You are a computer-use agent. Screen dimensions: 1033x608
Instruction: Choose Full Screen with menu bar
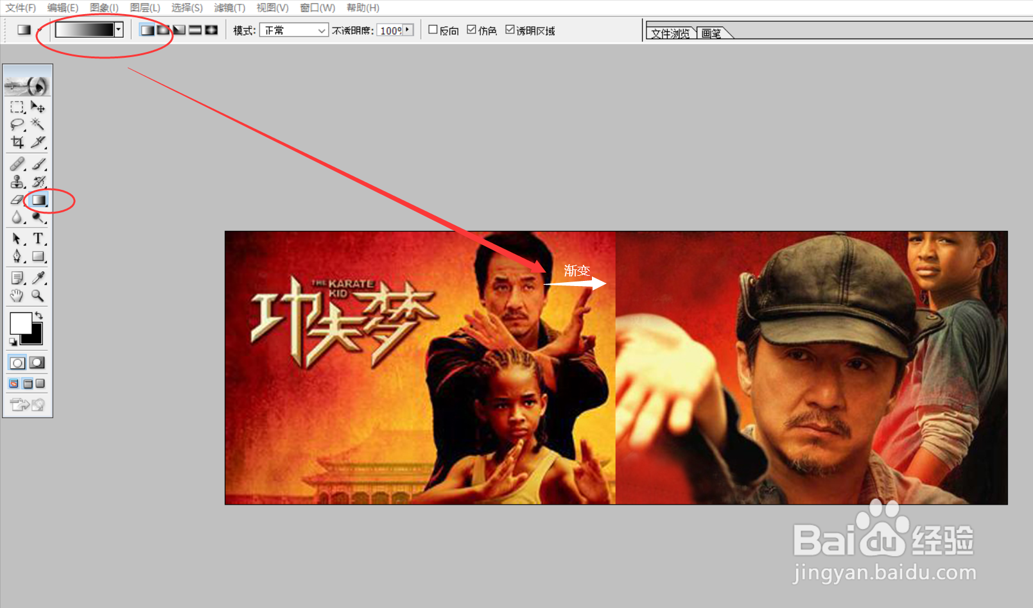[x=28, y=384]
